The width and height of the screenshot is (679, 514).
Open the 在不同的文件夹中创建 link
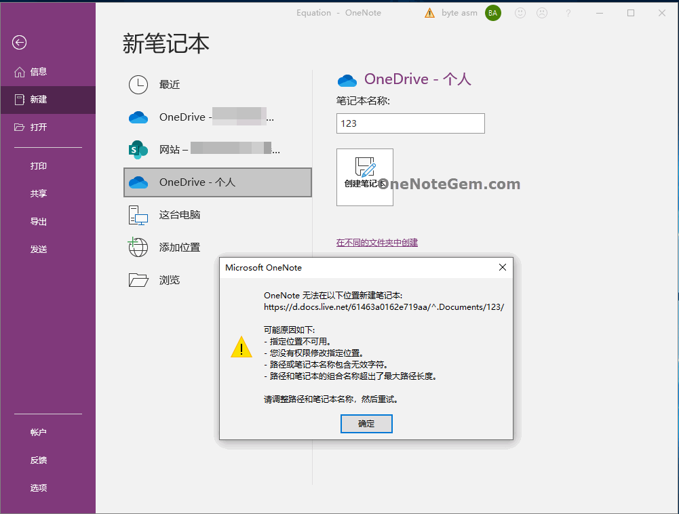coord(376,243)
